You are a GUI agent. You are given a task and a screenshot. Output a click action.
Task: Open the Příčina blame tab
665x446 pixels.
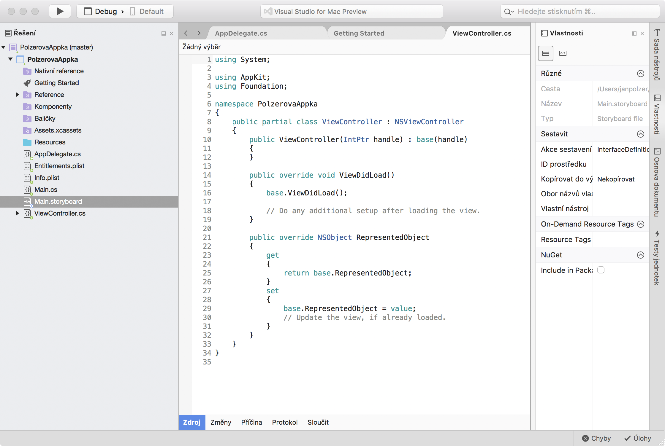[251, 422]
